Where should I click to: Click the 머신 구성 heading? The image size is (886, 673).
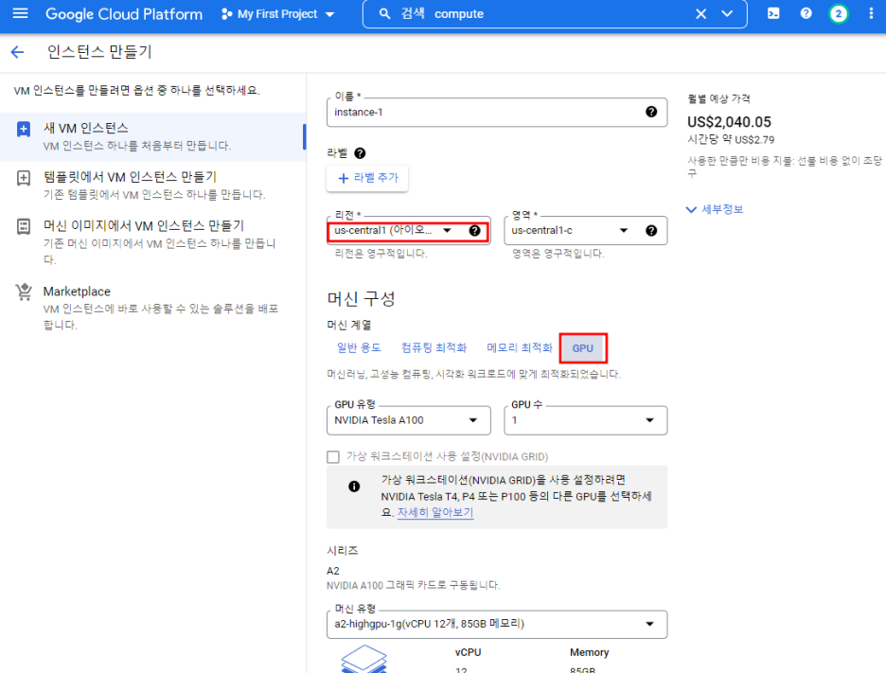pos(361,299)
